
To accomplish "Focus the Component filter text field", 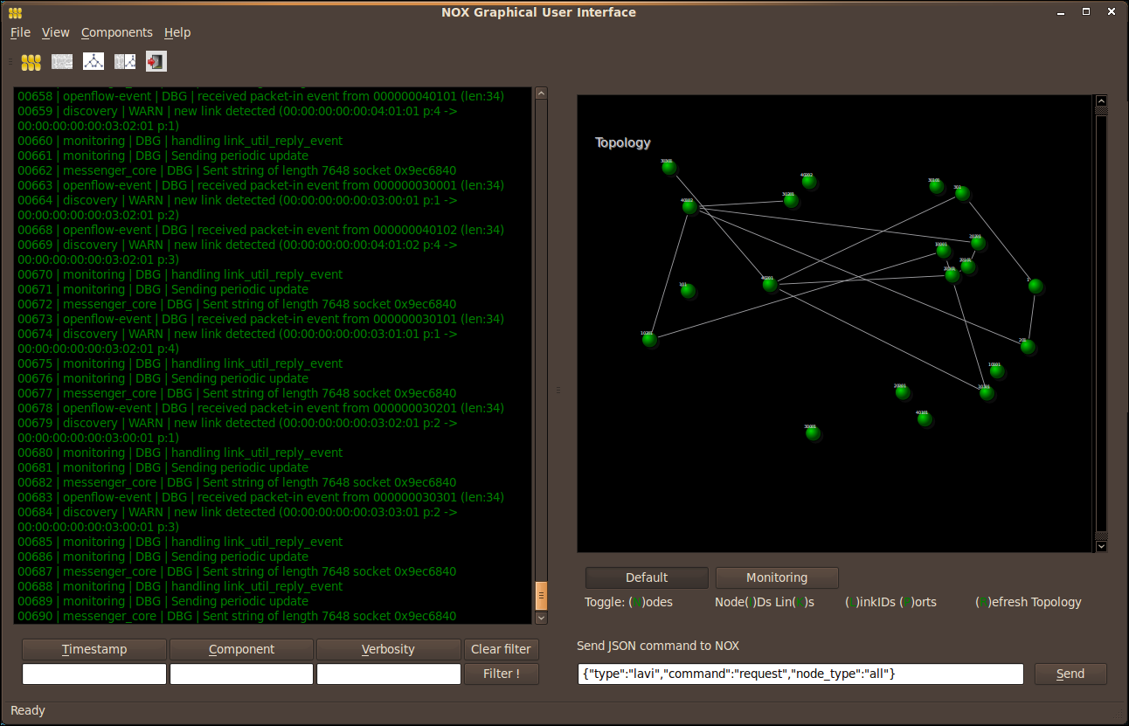I will [x=241, y=674].
